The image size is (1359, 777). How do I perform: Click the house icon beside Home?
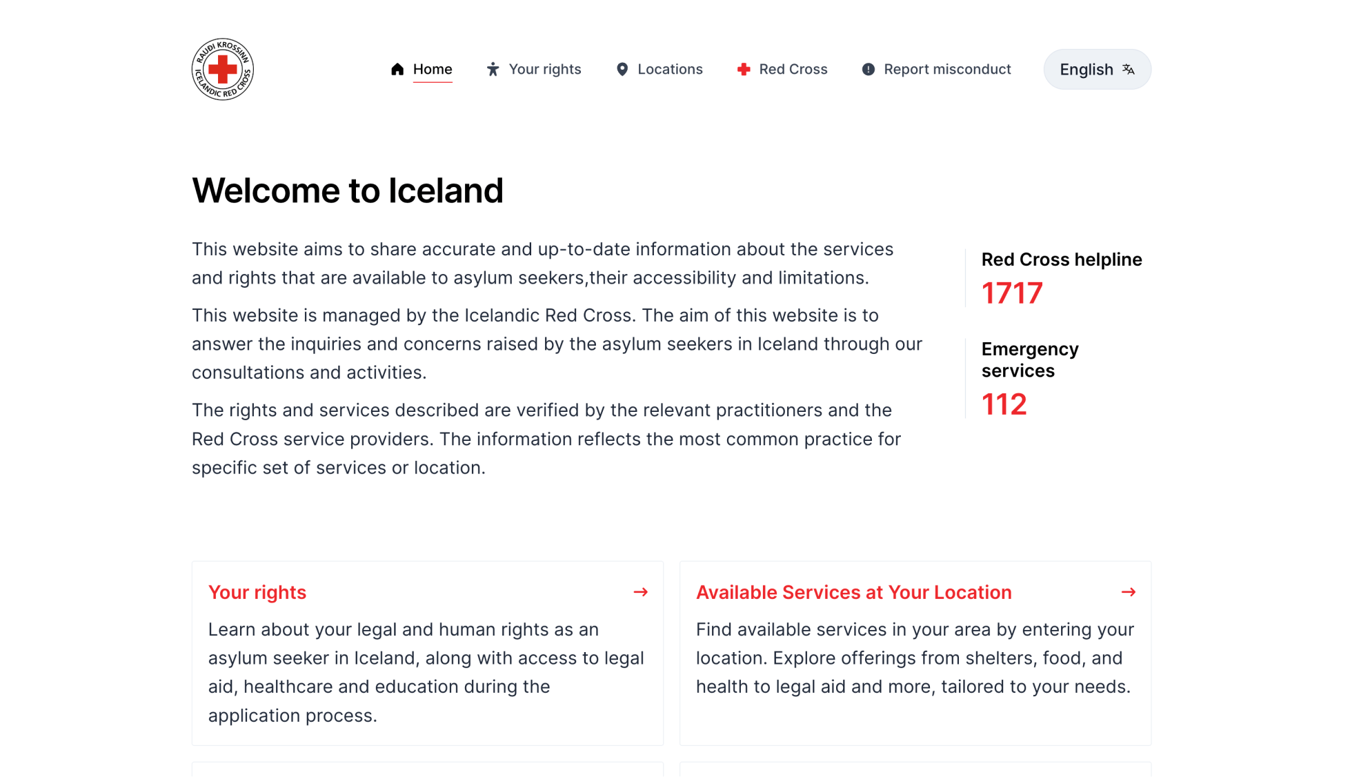tap(397, 69)
